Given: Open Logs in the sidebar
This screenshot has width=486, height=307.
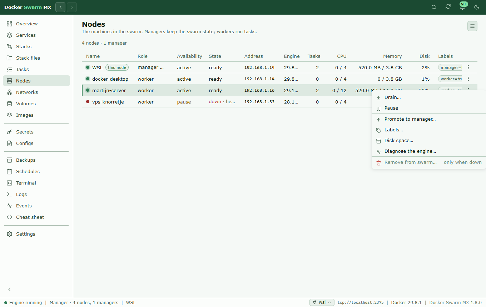Looking at the screenshot, I should (36, 194).
